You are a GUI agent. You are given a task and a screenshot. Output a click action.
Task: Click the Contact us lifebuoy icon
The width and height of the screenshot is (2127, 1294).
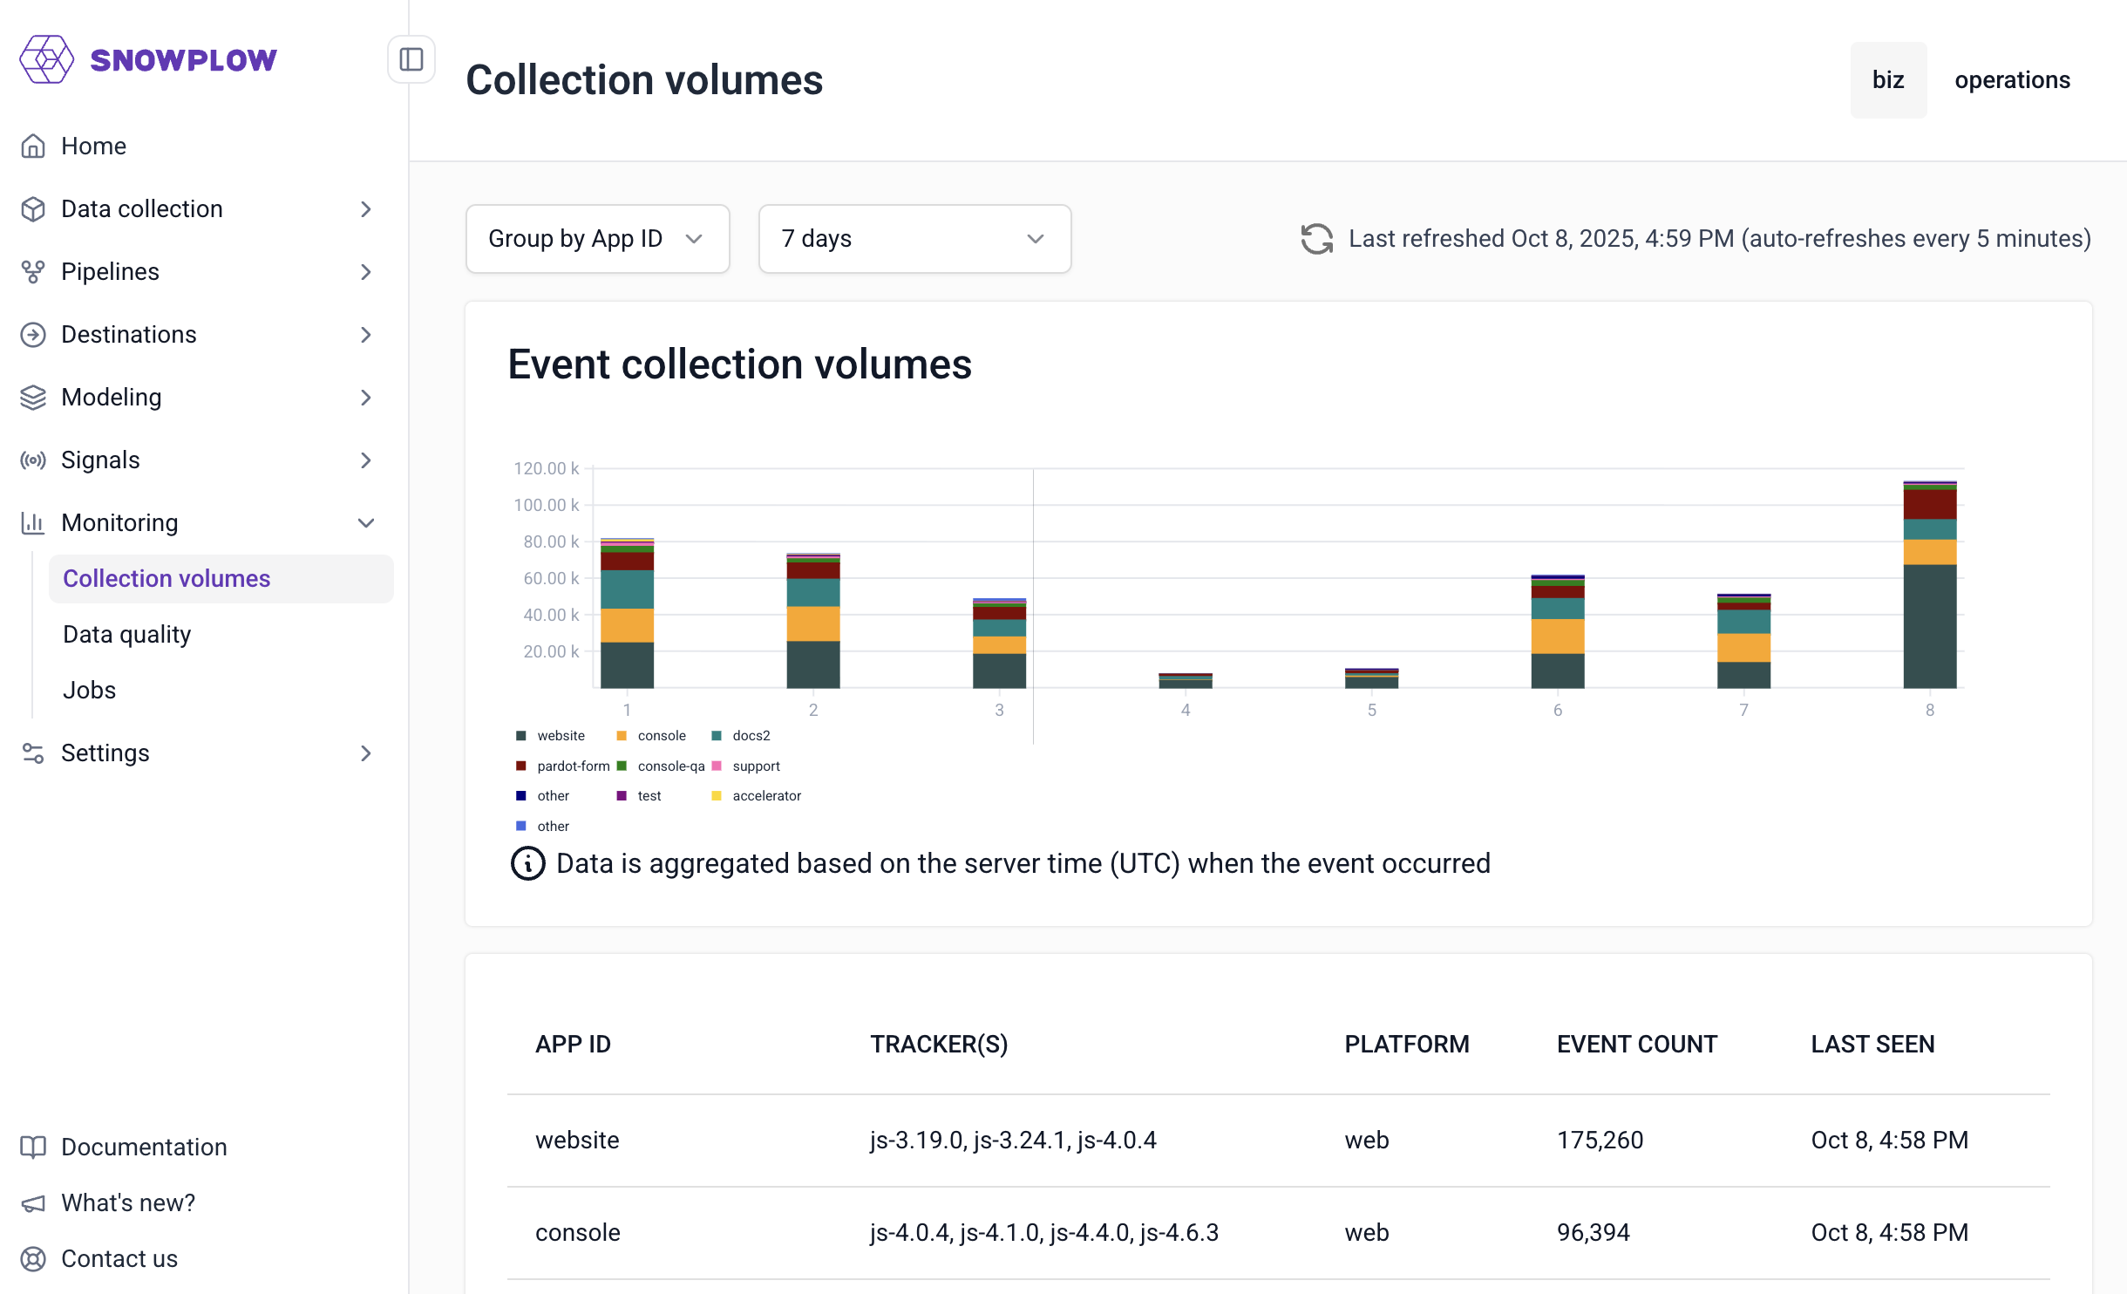(33, 1258)
